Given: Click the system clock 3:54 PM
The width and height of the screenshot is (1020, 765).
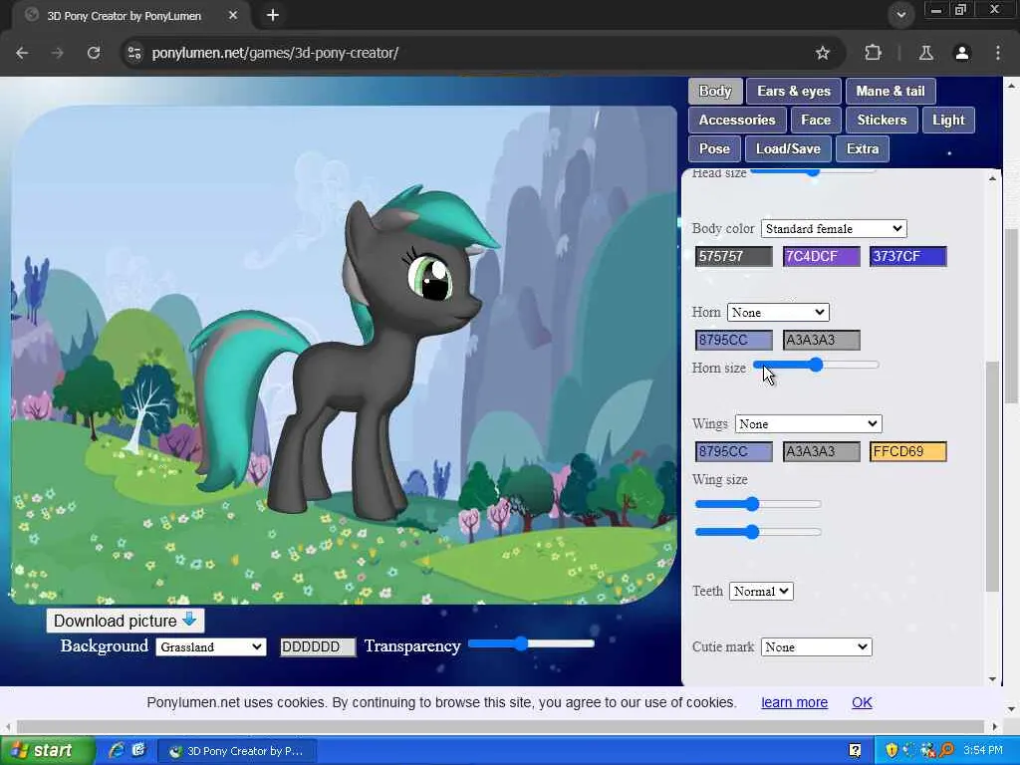Looking at the screenshot, I should coord(983,751).
